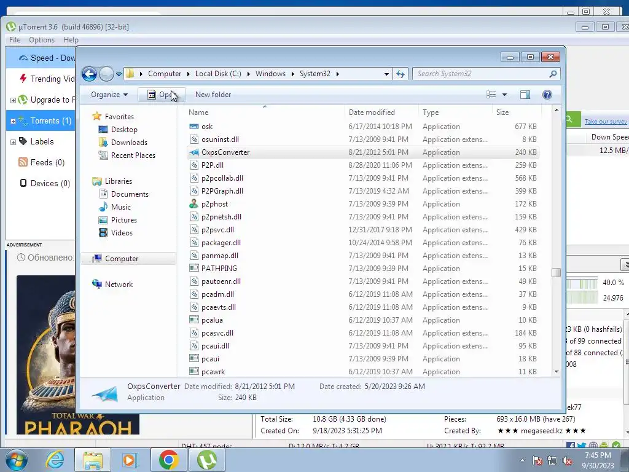This screenshot has width=629, height=472.
Task: Click the New folder button
Action: (x=213, y=95)
